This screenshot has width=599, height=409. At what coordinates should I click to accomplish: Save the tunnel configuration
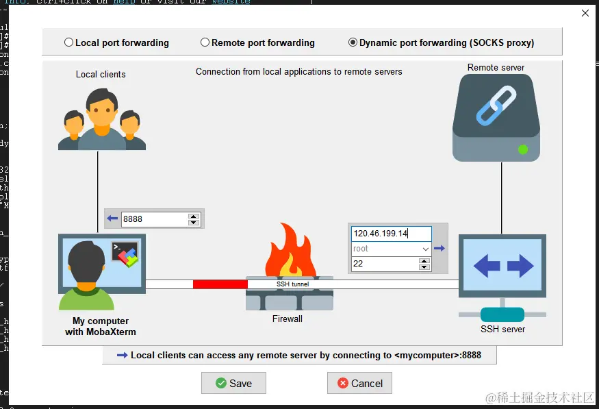point(233,383)
